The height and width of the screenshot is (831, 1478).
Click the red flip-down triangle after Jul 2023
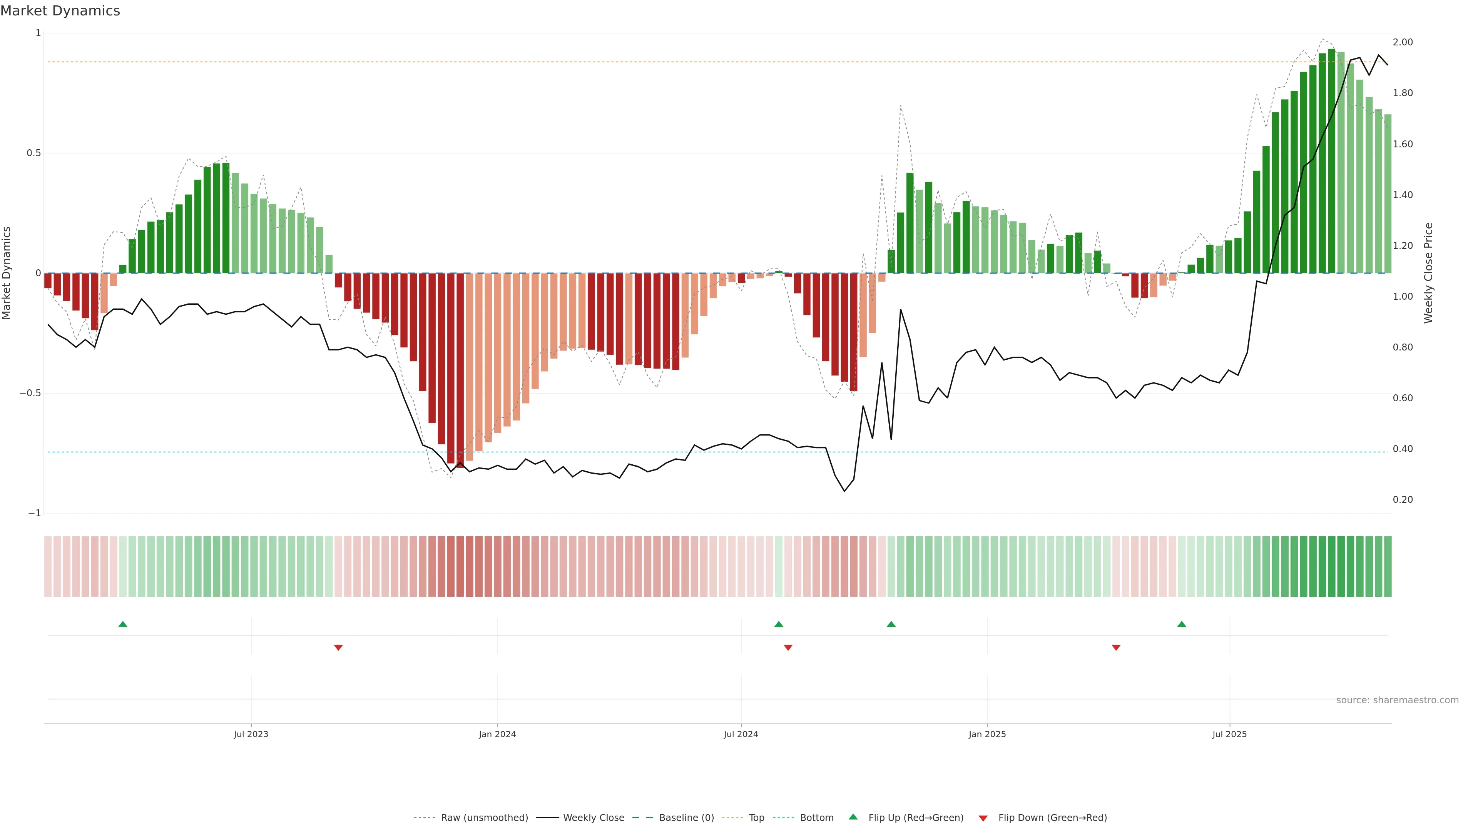[x=338, y=647]
